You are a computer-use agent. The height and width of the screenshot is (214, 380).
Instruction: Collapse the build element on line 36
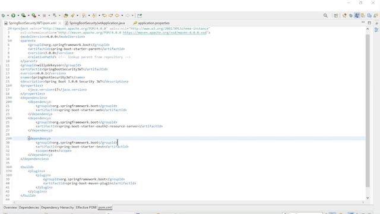(x=11, y=167)
